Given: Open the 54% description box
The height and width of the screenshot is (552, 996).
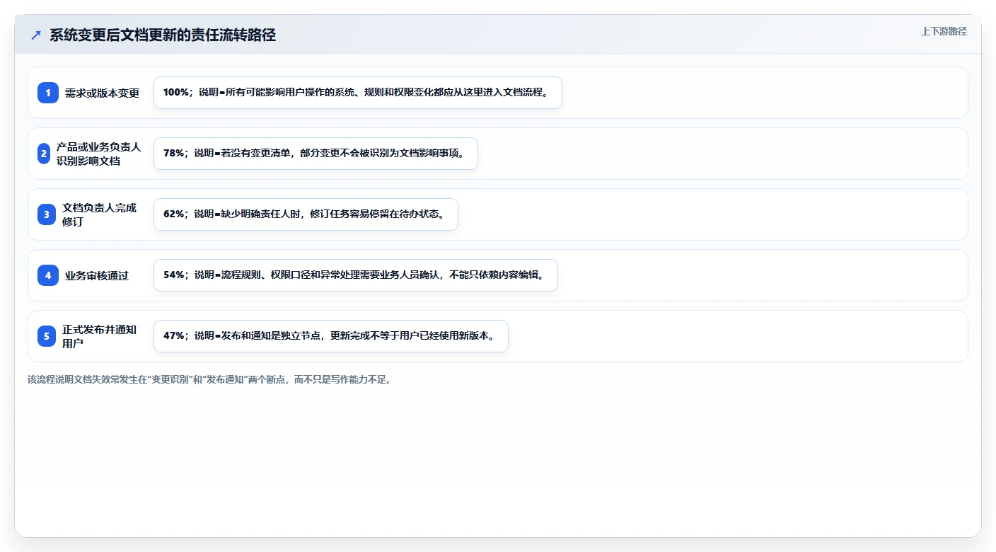Looking at the screenshot, I should pyautogui.click(x=356, y=275).
